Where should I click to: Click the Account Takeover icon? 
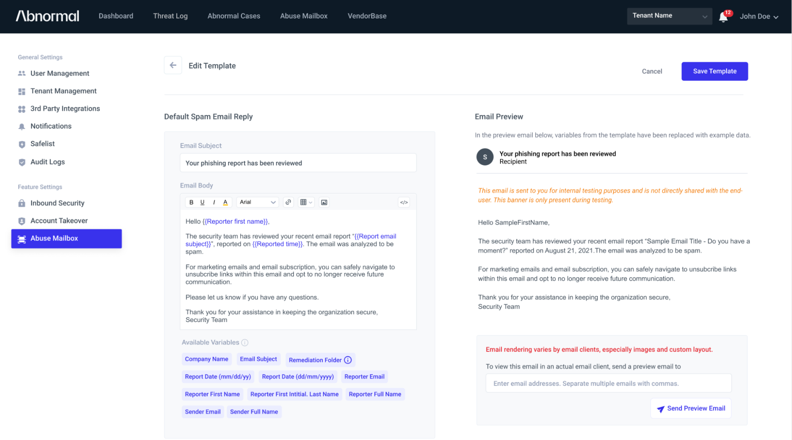pyautogui.click(x=22, y=221)
